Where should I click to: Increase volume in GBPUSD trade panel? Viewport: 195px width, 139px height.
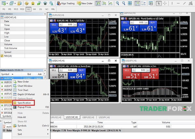pyautogui.click(x=146, y=22)
